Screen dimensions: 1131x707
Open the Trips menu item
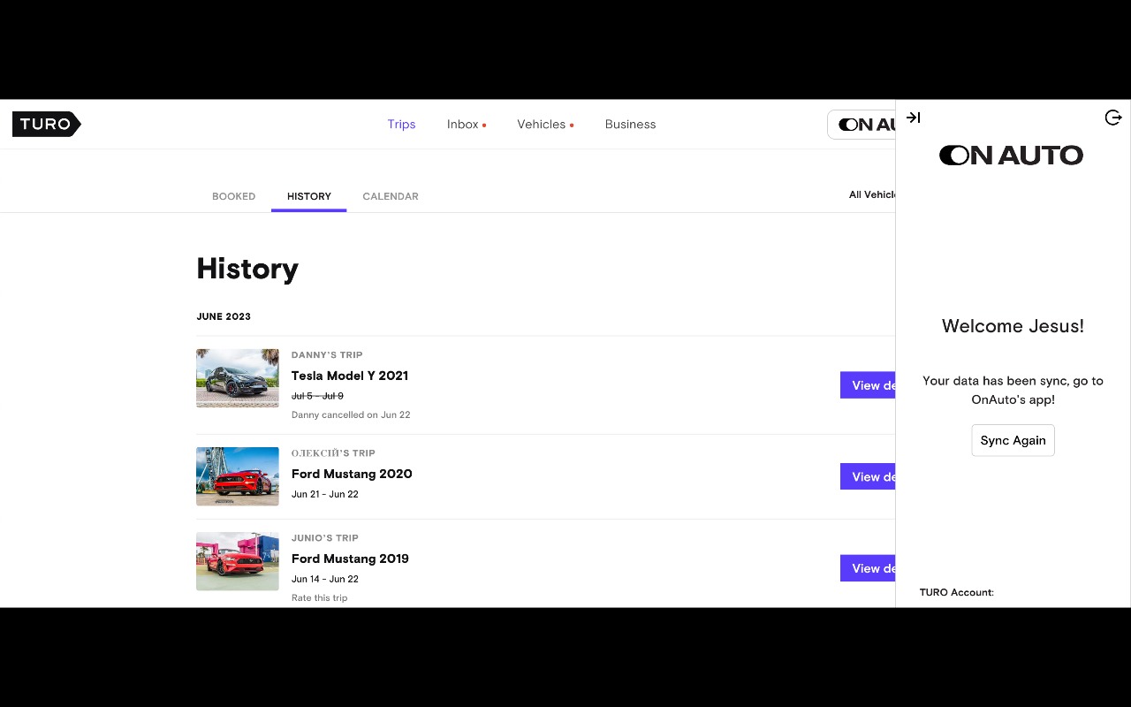coord(401,124)
